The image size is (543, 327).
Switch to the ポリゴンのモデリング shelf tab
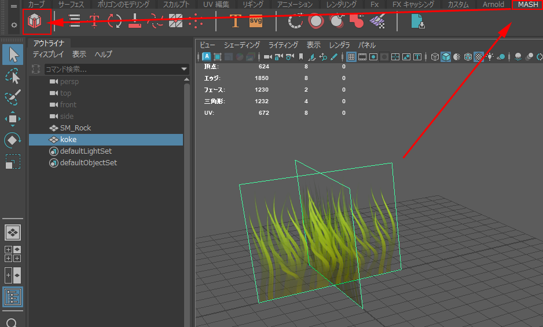click(123, 5)
